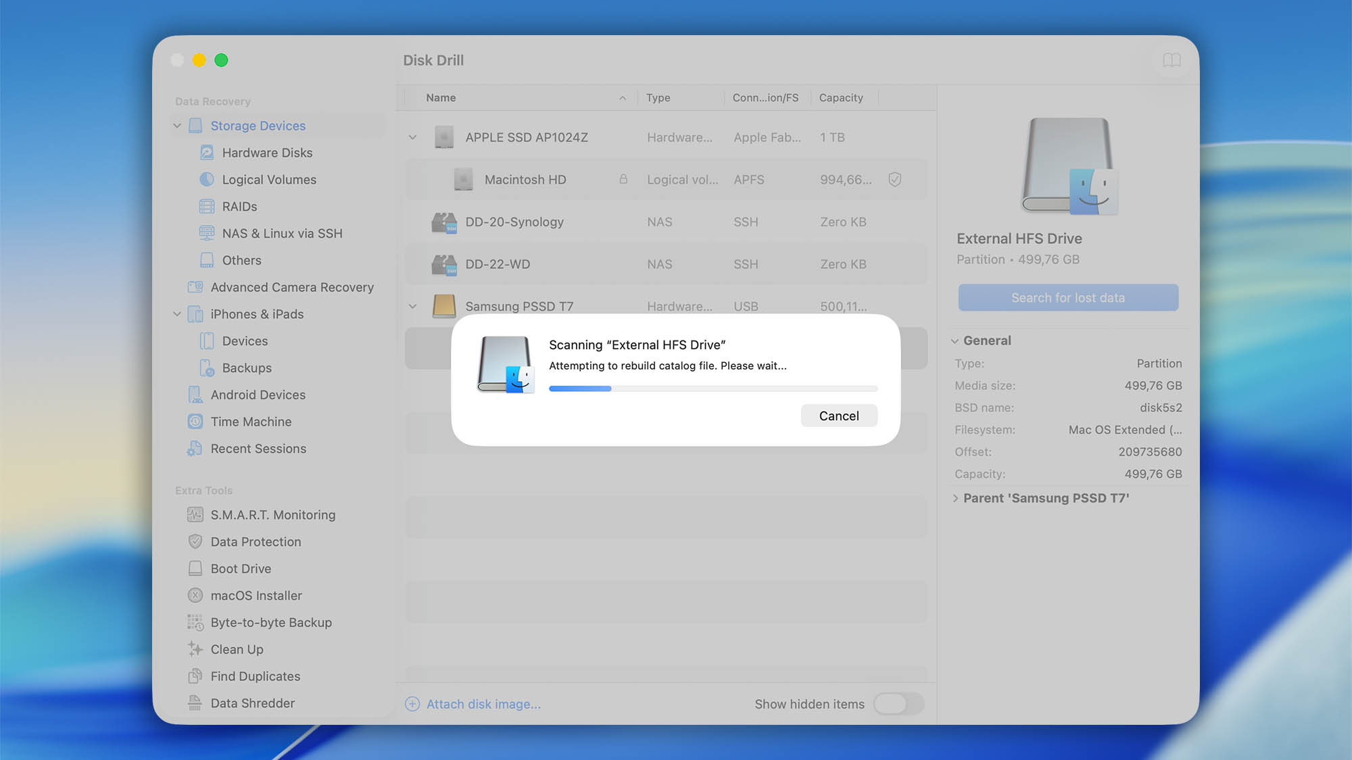Open Advanced Camera Recovery
Image resolution: width=1352 pixels, height=760 pixels.
click(x=195, y=287)
